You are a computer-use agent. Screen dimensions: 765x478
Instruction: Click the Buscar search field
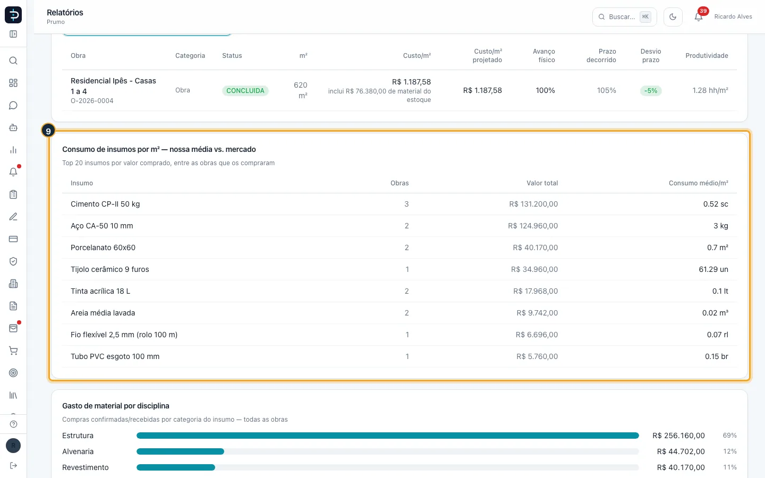pos(625,17)
